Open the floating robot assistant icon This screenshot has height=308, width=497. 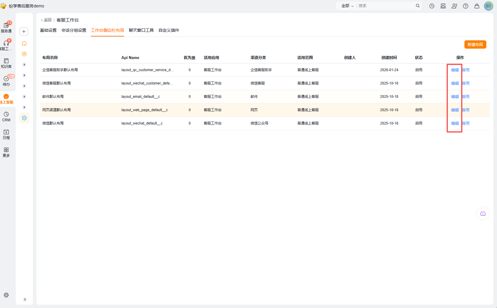coord(483,213)
